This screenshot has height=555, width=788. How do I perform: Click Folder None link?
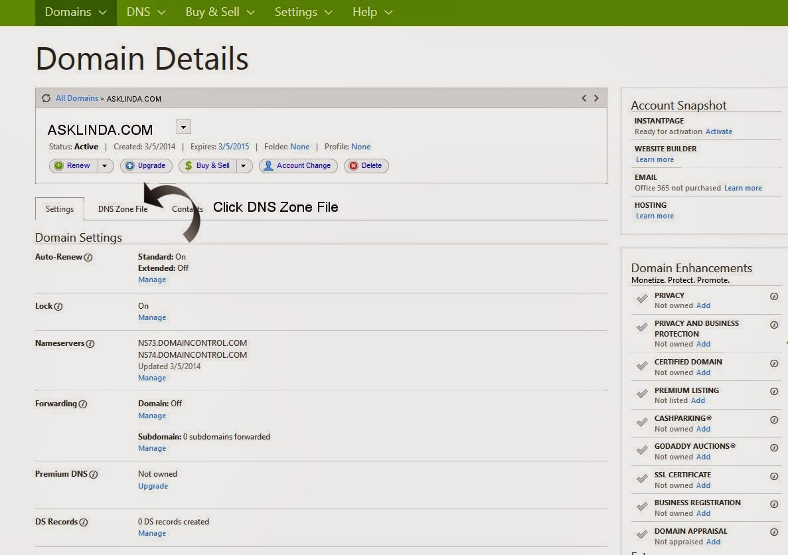(300, 147)
